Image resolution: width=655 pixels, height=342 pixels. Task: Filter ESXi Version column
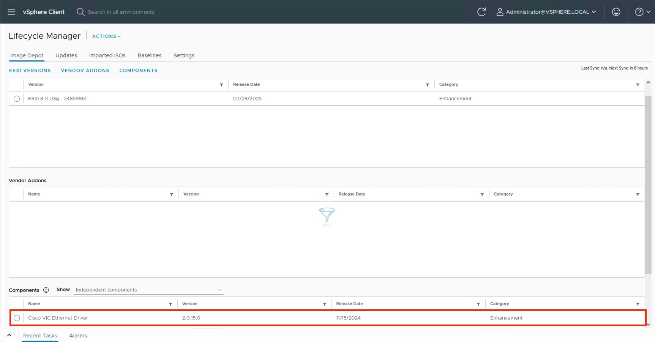click(x=221, y=85)
